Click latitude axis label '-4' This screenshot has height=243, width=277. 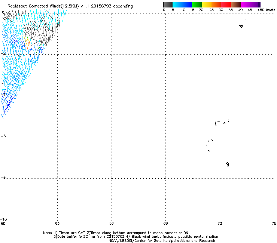coord(3,95)
